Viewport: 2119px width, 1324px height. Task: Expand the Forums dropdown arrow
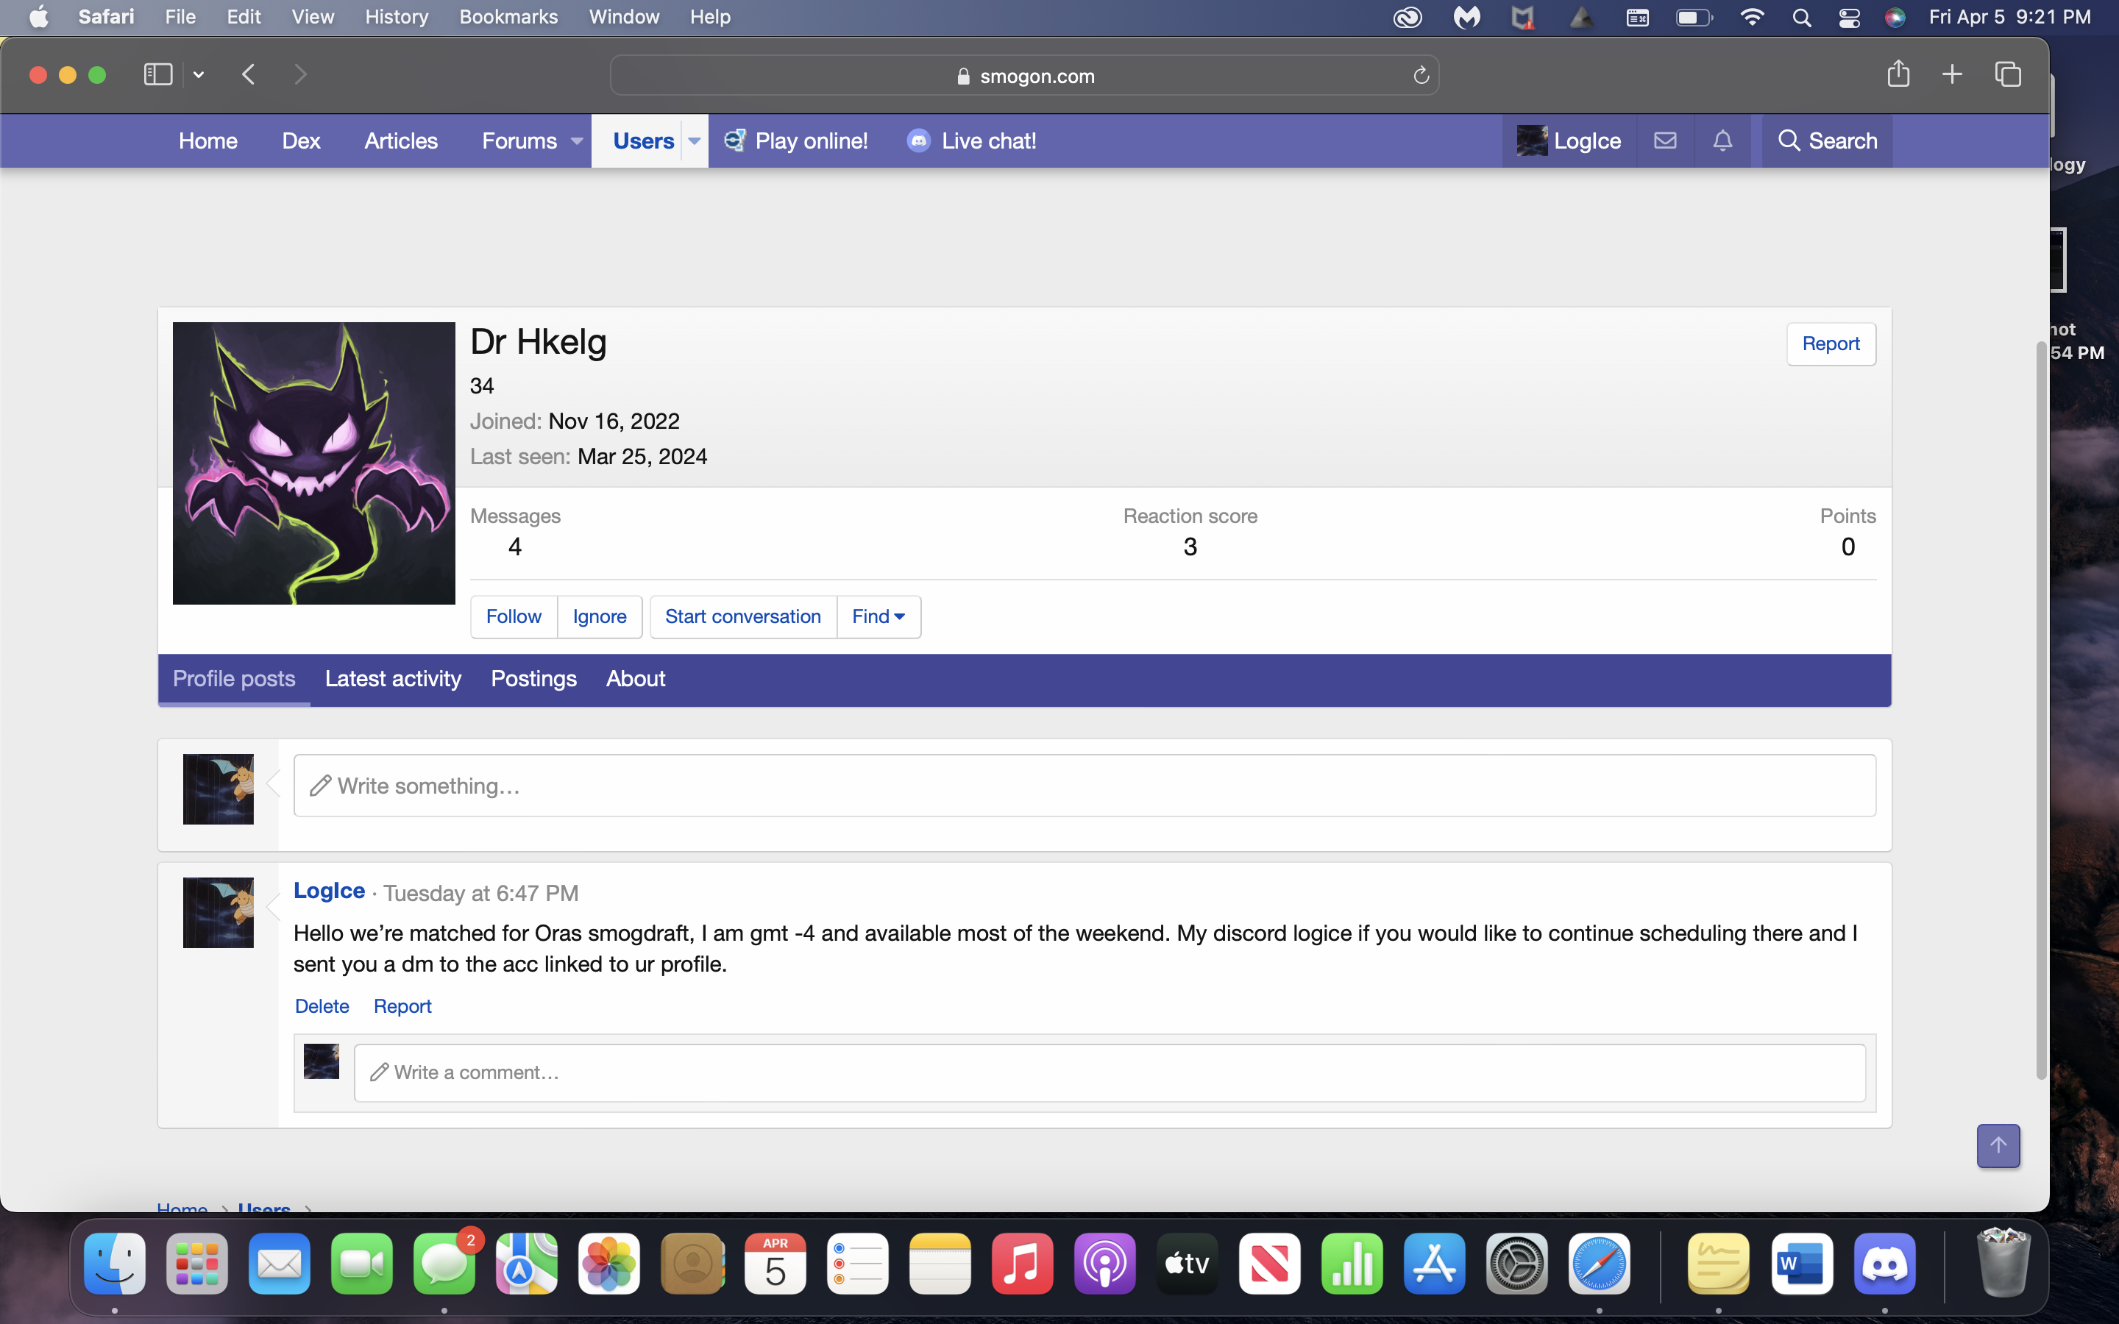tap(576, 141)
